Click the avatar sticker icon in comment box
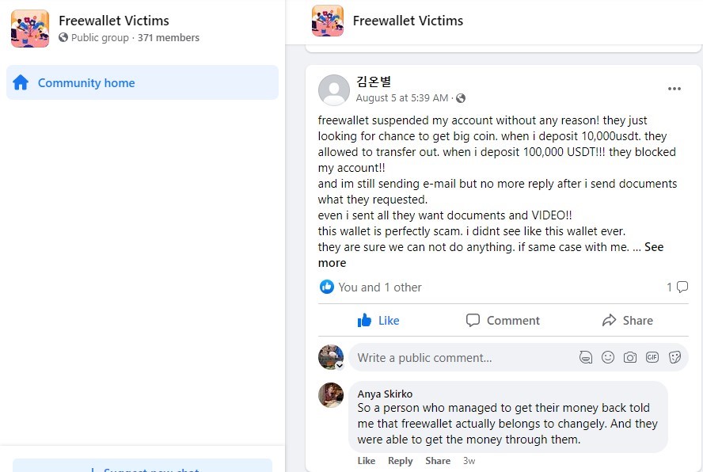The image size is (703, 472). pyautogui.click(x=586, y=357)
